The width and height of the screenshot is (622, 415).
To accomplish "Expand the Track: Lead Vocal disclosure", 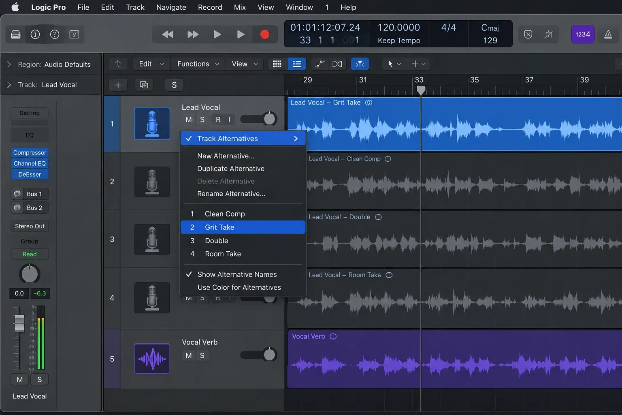I will (9, 85).
